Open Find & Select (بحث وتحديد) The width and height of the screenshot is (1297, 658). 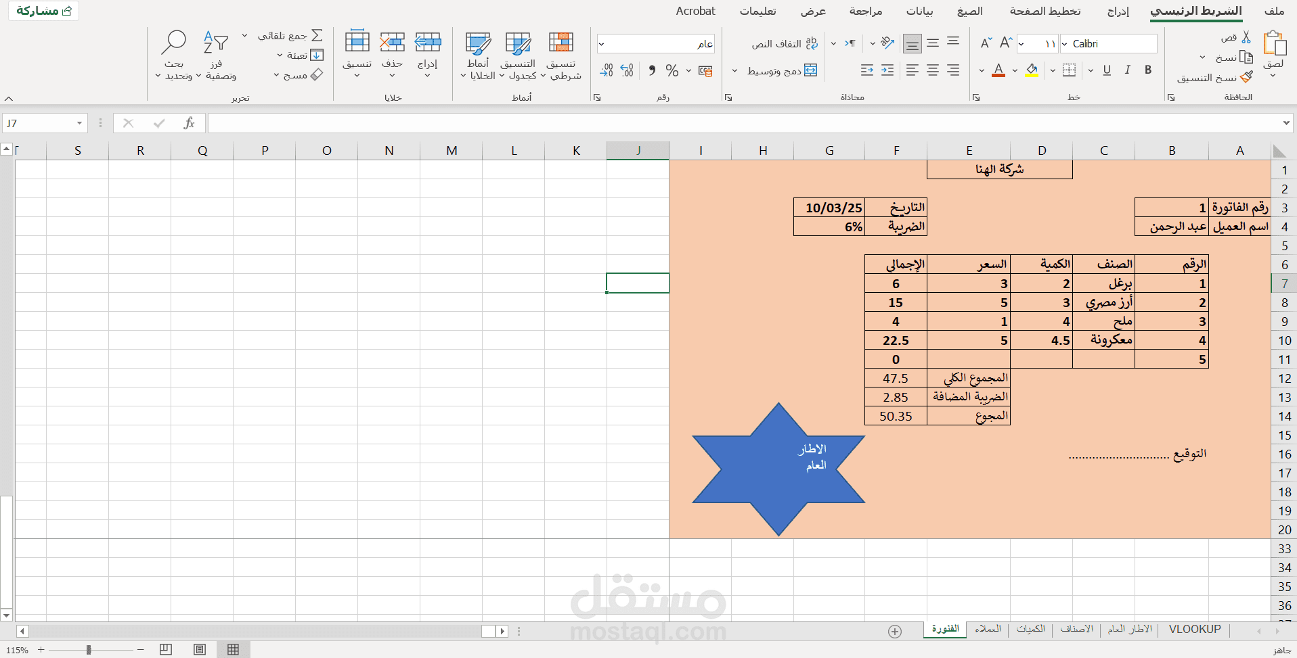pos(174,55)
